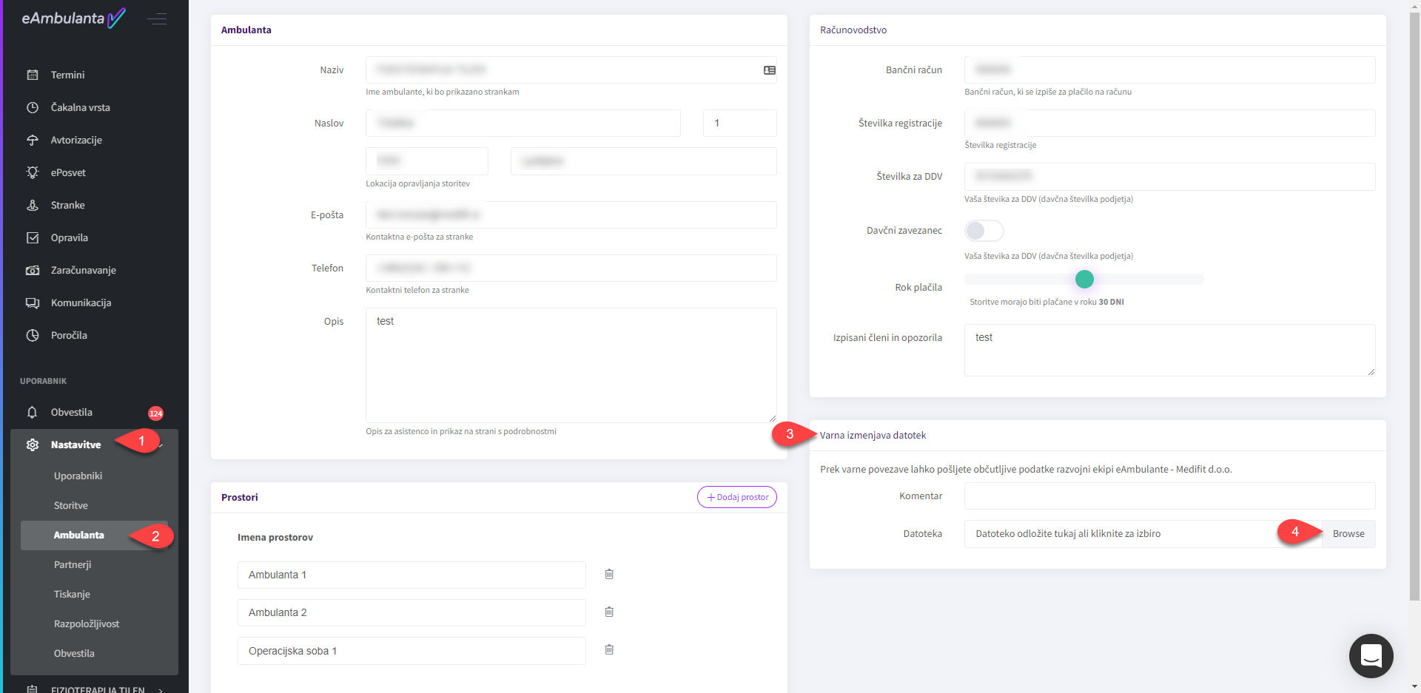The width and height of the screenshot is (1421, 693).
Task: Delete the Ambulanta 1 room
Action: pyautogui.click(x=609, y=574)
